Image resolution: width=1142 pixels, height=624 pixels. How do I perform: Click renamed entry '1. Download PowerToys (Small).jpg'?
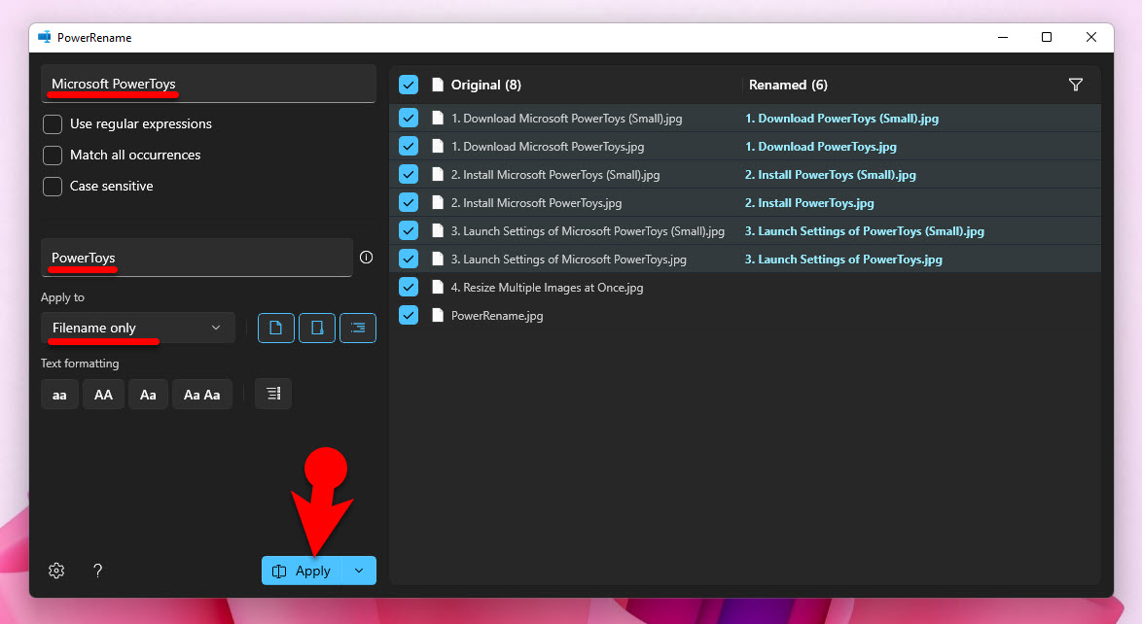(841, 119)
